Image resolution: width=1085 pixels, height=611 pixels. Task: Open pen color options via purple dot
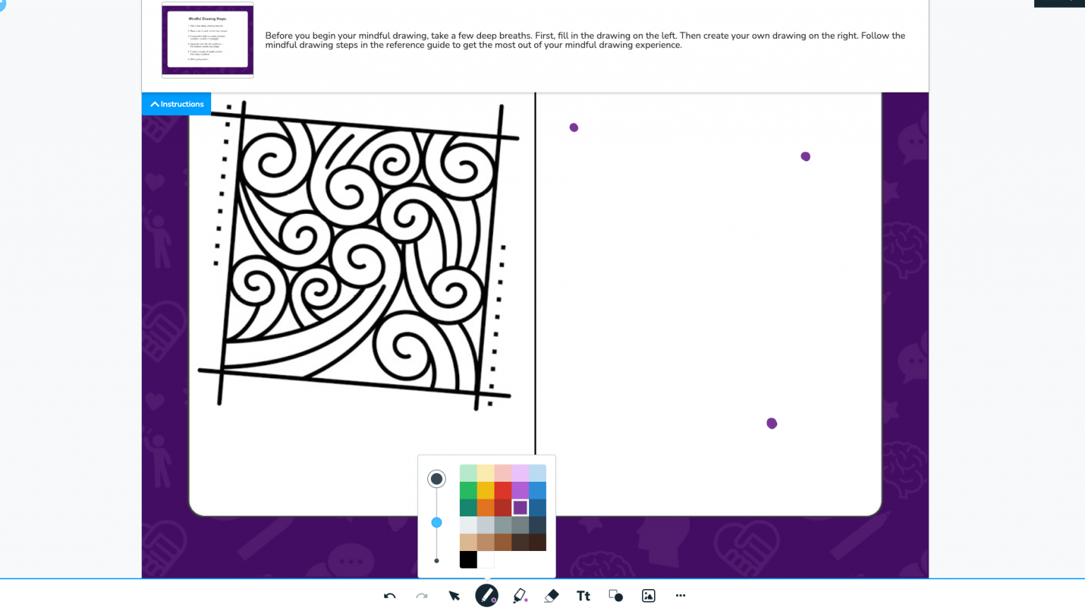[493, 602]
